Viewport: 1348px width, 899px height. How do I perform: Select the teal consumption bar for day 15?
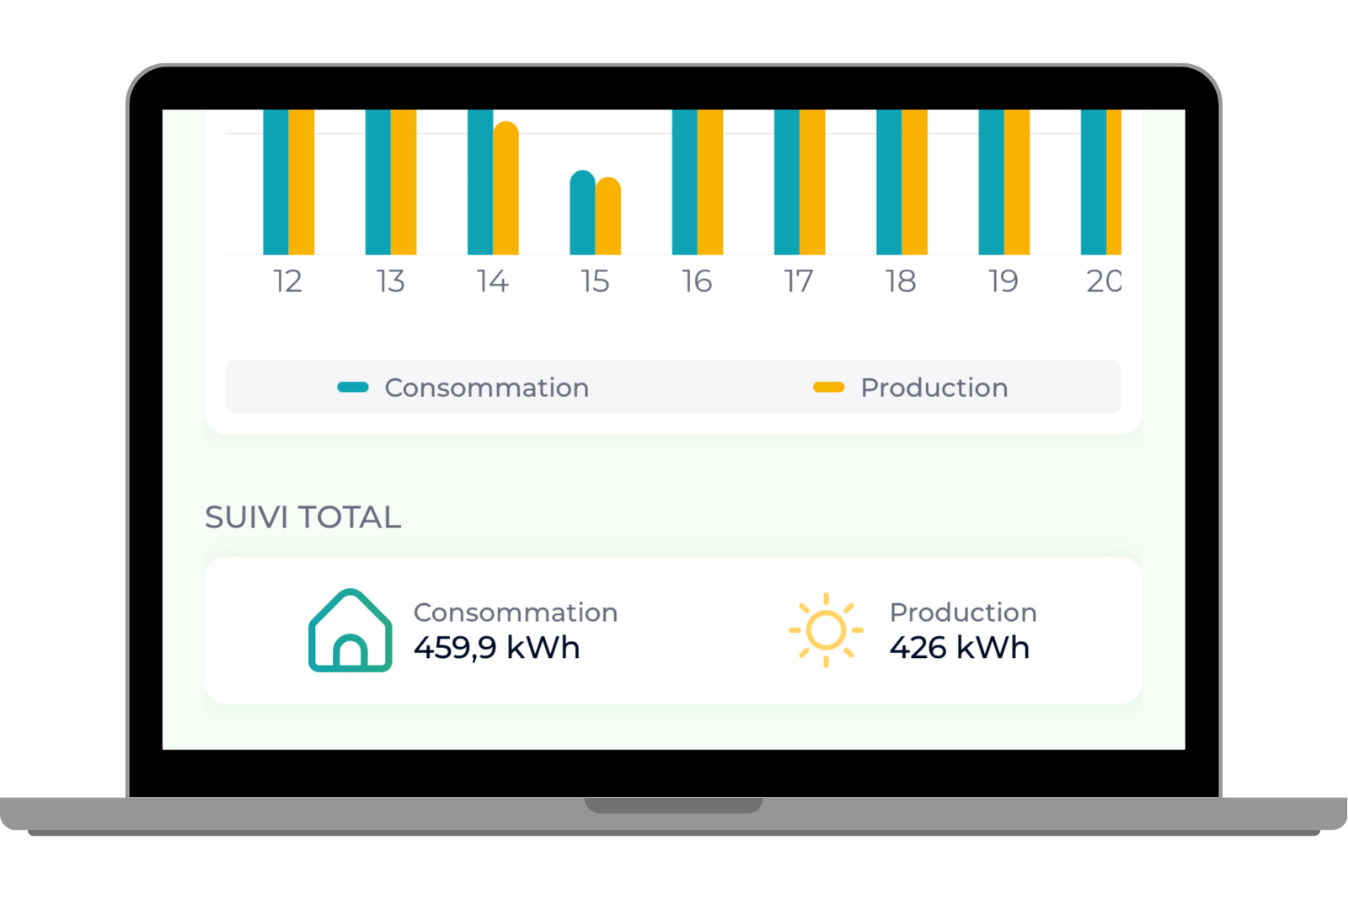click(582, 213)
